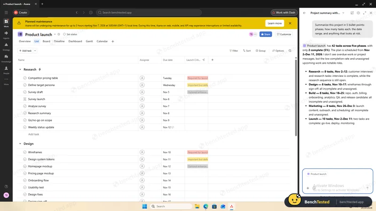Switch to the Overview tab
The width and height of the screenshot is (376, 211).
[25, 41]
